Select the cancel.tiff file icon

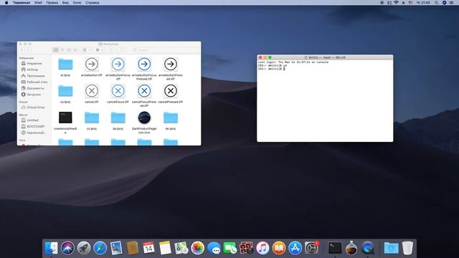click(x=92, y=91)
